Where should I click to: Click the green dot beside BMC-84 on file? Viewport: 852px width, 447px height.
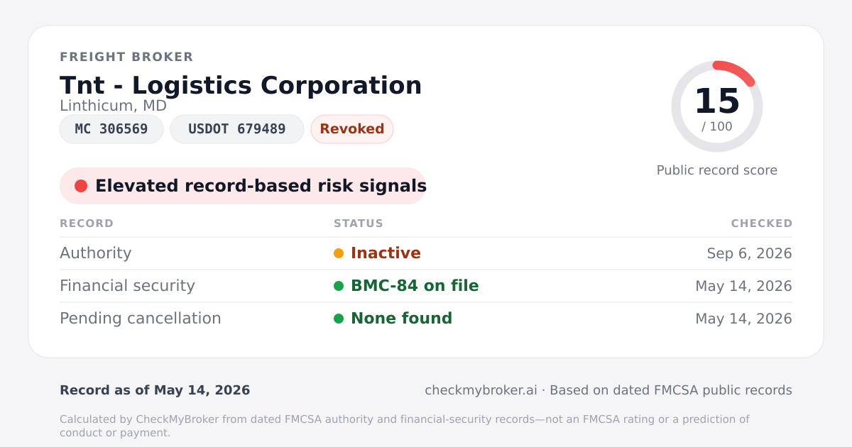tap(339, 286)
